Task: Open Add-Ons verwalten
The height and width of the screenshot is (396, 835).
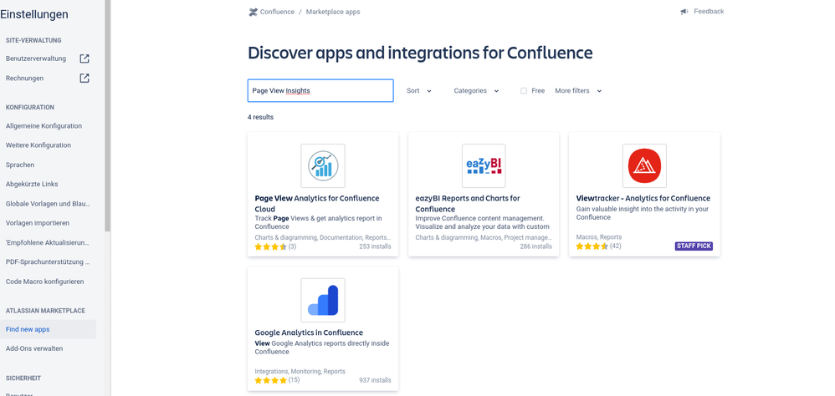Action: tap(34, 348)
